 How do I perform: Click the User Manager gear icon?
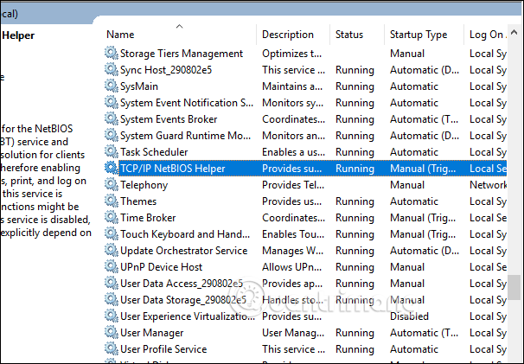point(111,333)
